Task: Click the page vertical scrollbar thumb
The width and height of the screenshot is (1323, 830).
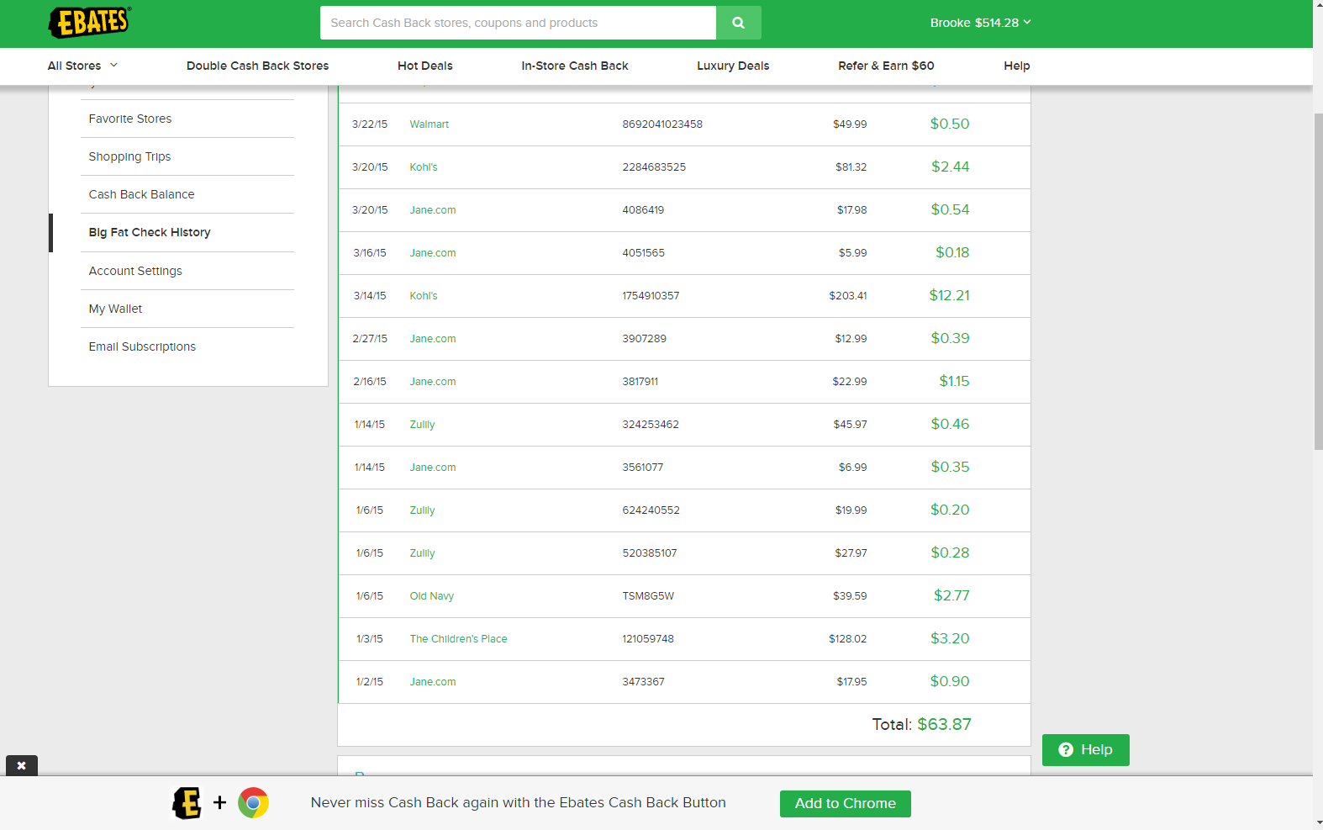Action: coord(1318,282)
